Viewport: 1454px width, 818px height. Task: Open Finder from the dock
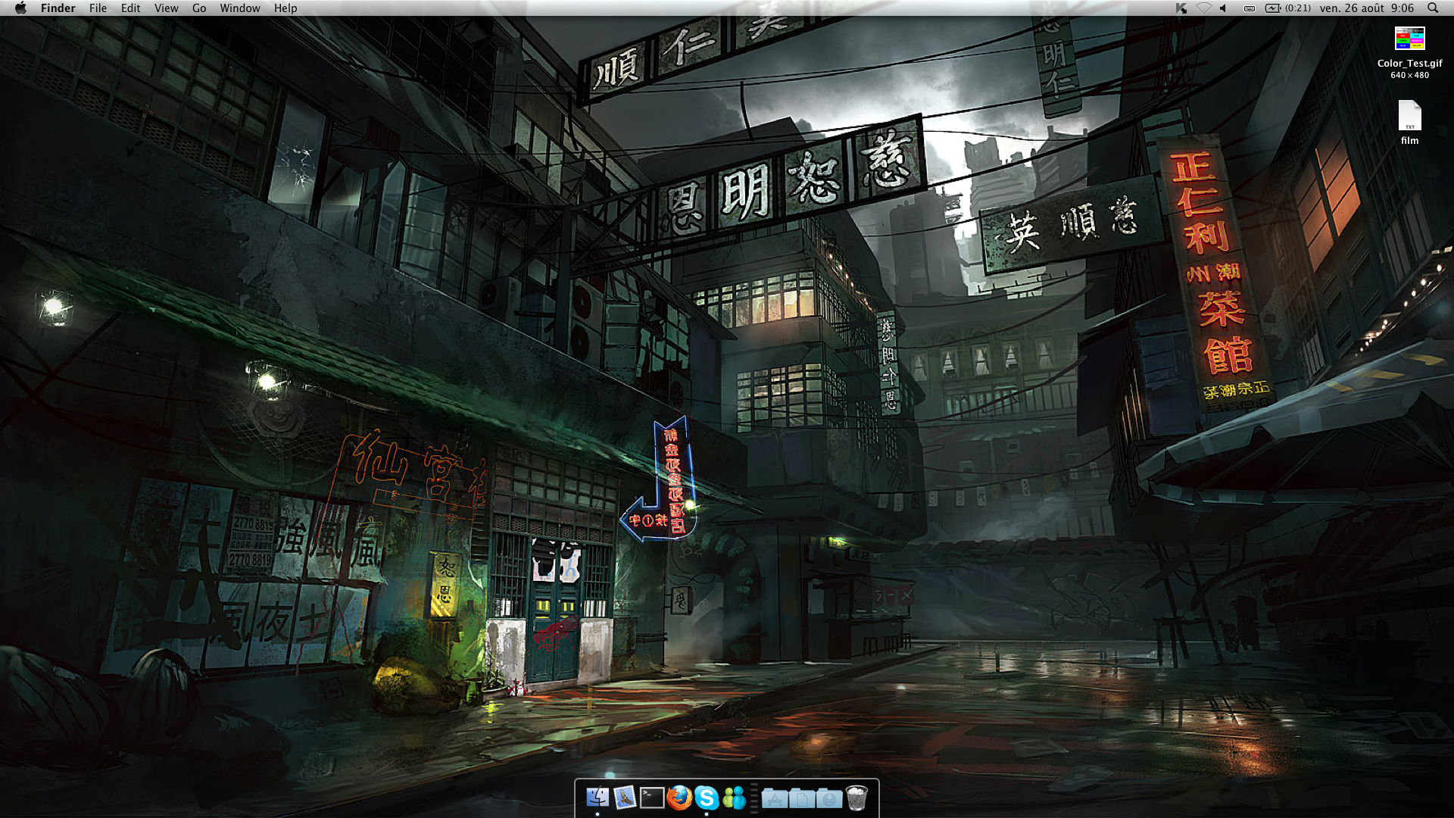click(598, 798)
